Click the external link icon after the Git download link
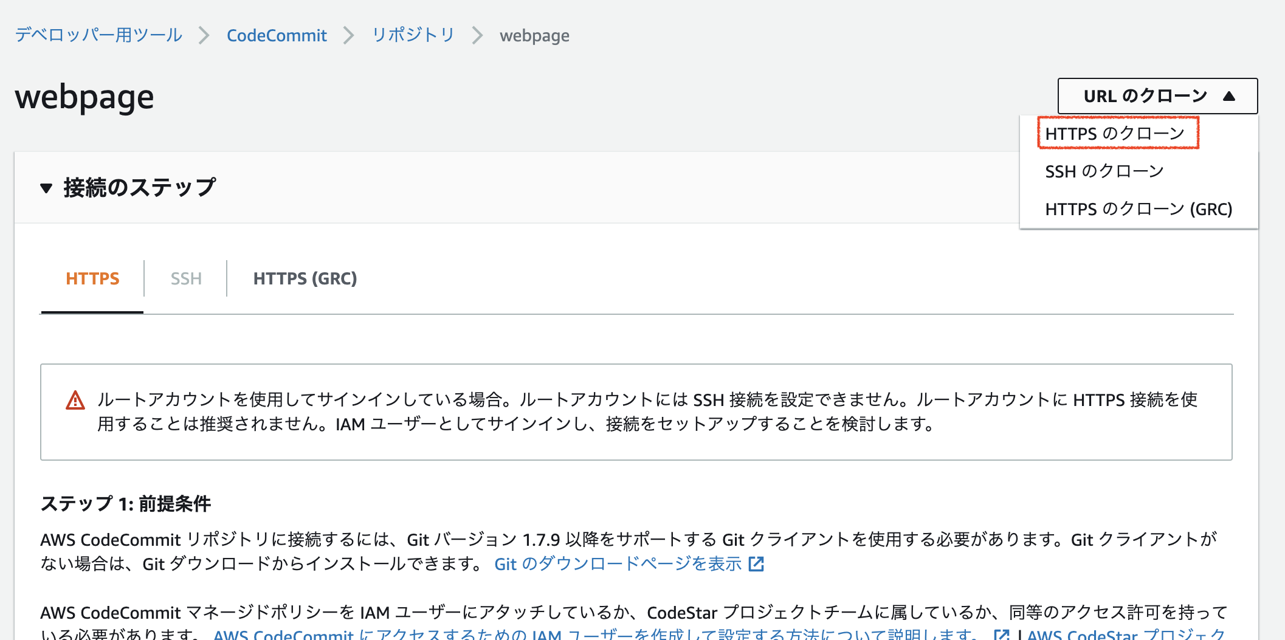This screenshot has width=1285, height=640. click(x=756, y=565)
